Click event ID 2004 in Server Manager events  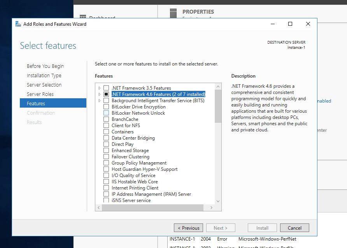pyautogui.click(x=205, y=239)
